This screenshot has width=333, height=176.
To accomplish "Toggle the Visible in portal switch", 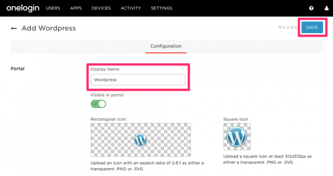I will 98,104.
